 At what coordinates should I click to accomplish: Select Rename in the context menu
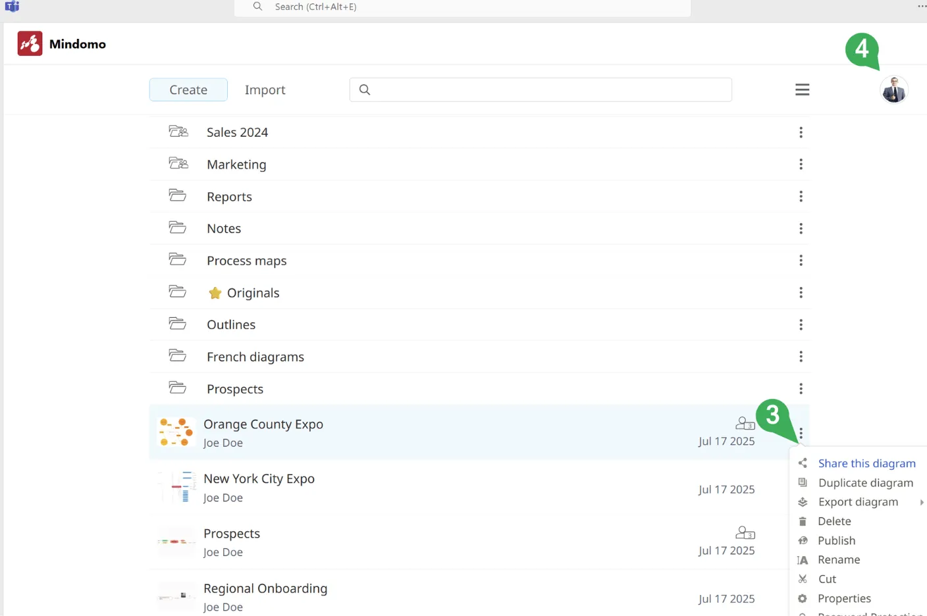(839, 560)
